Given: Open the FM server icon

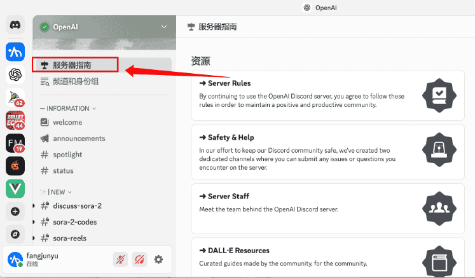Looking at the screenshot, I should click(x=15, y=143).
